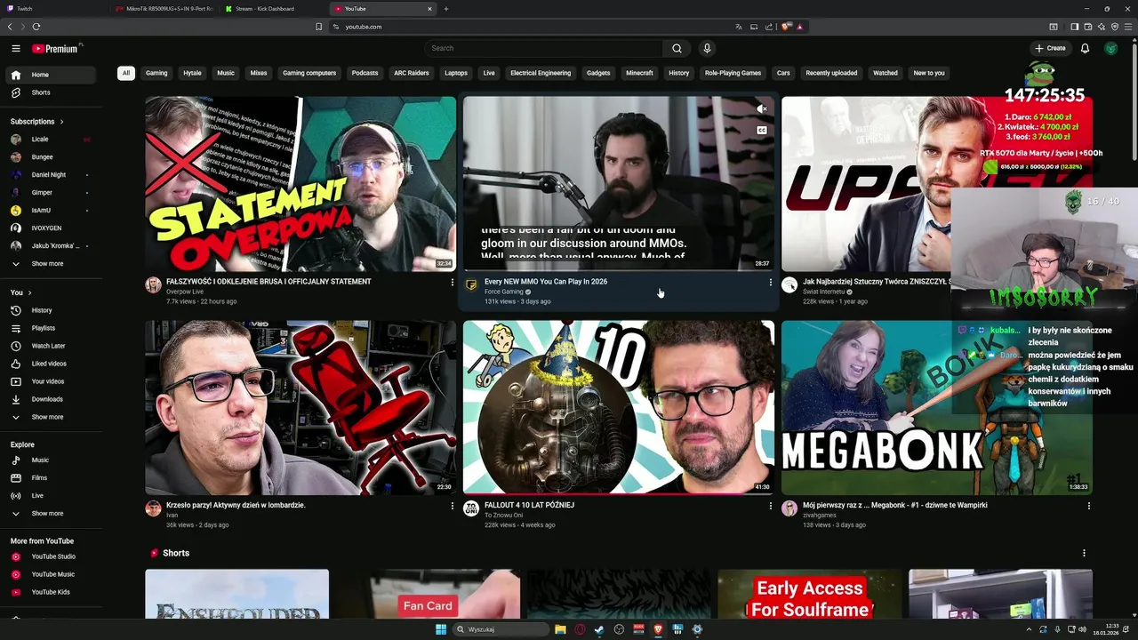The height and width of the screenshot is (640, 1138).
Task: Open options for Every NEW MMO video
Action: pyautogui.click(x=770, y=283)
